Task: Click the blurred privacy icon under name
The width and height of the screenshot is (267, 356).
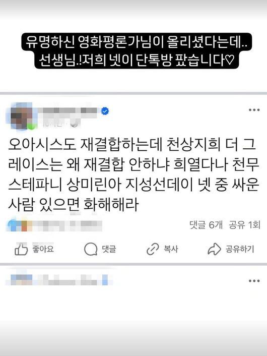Action: [75, 124]
